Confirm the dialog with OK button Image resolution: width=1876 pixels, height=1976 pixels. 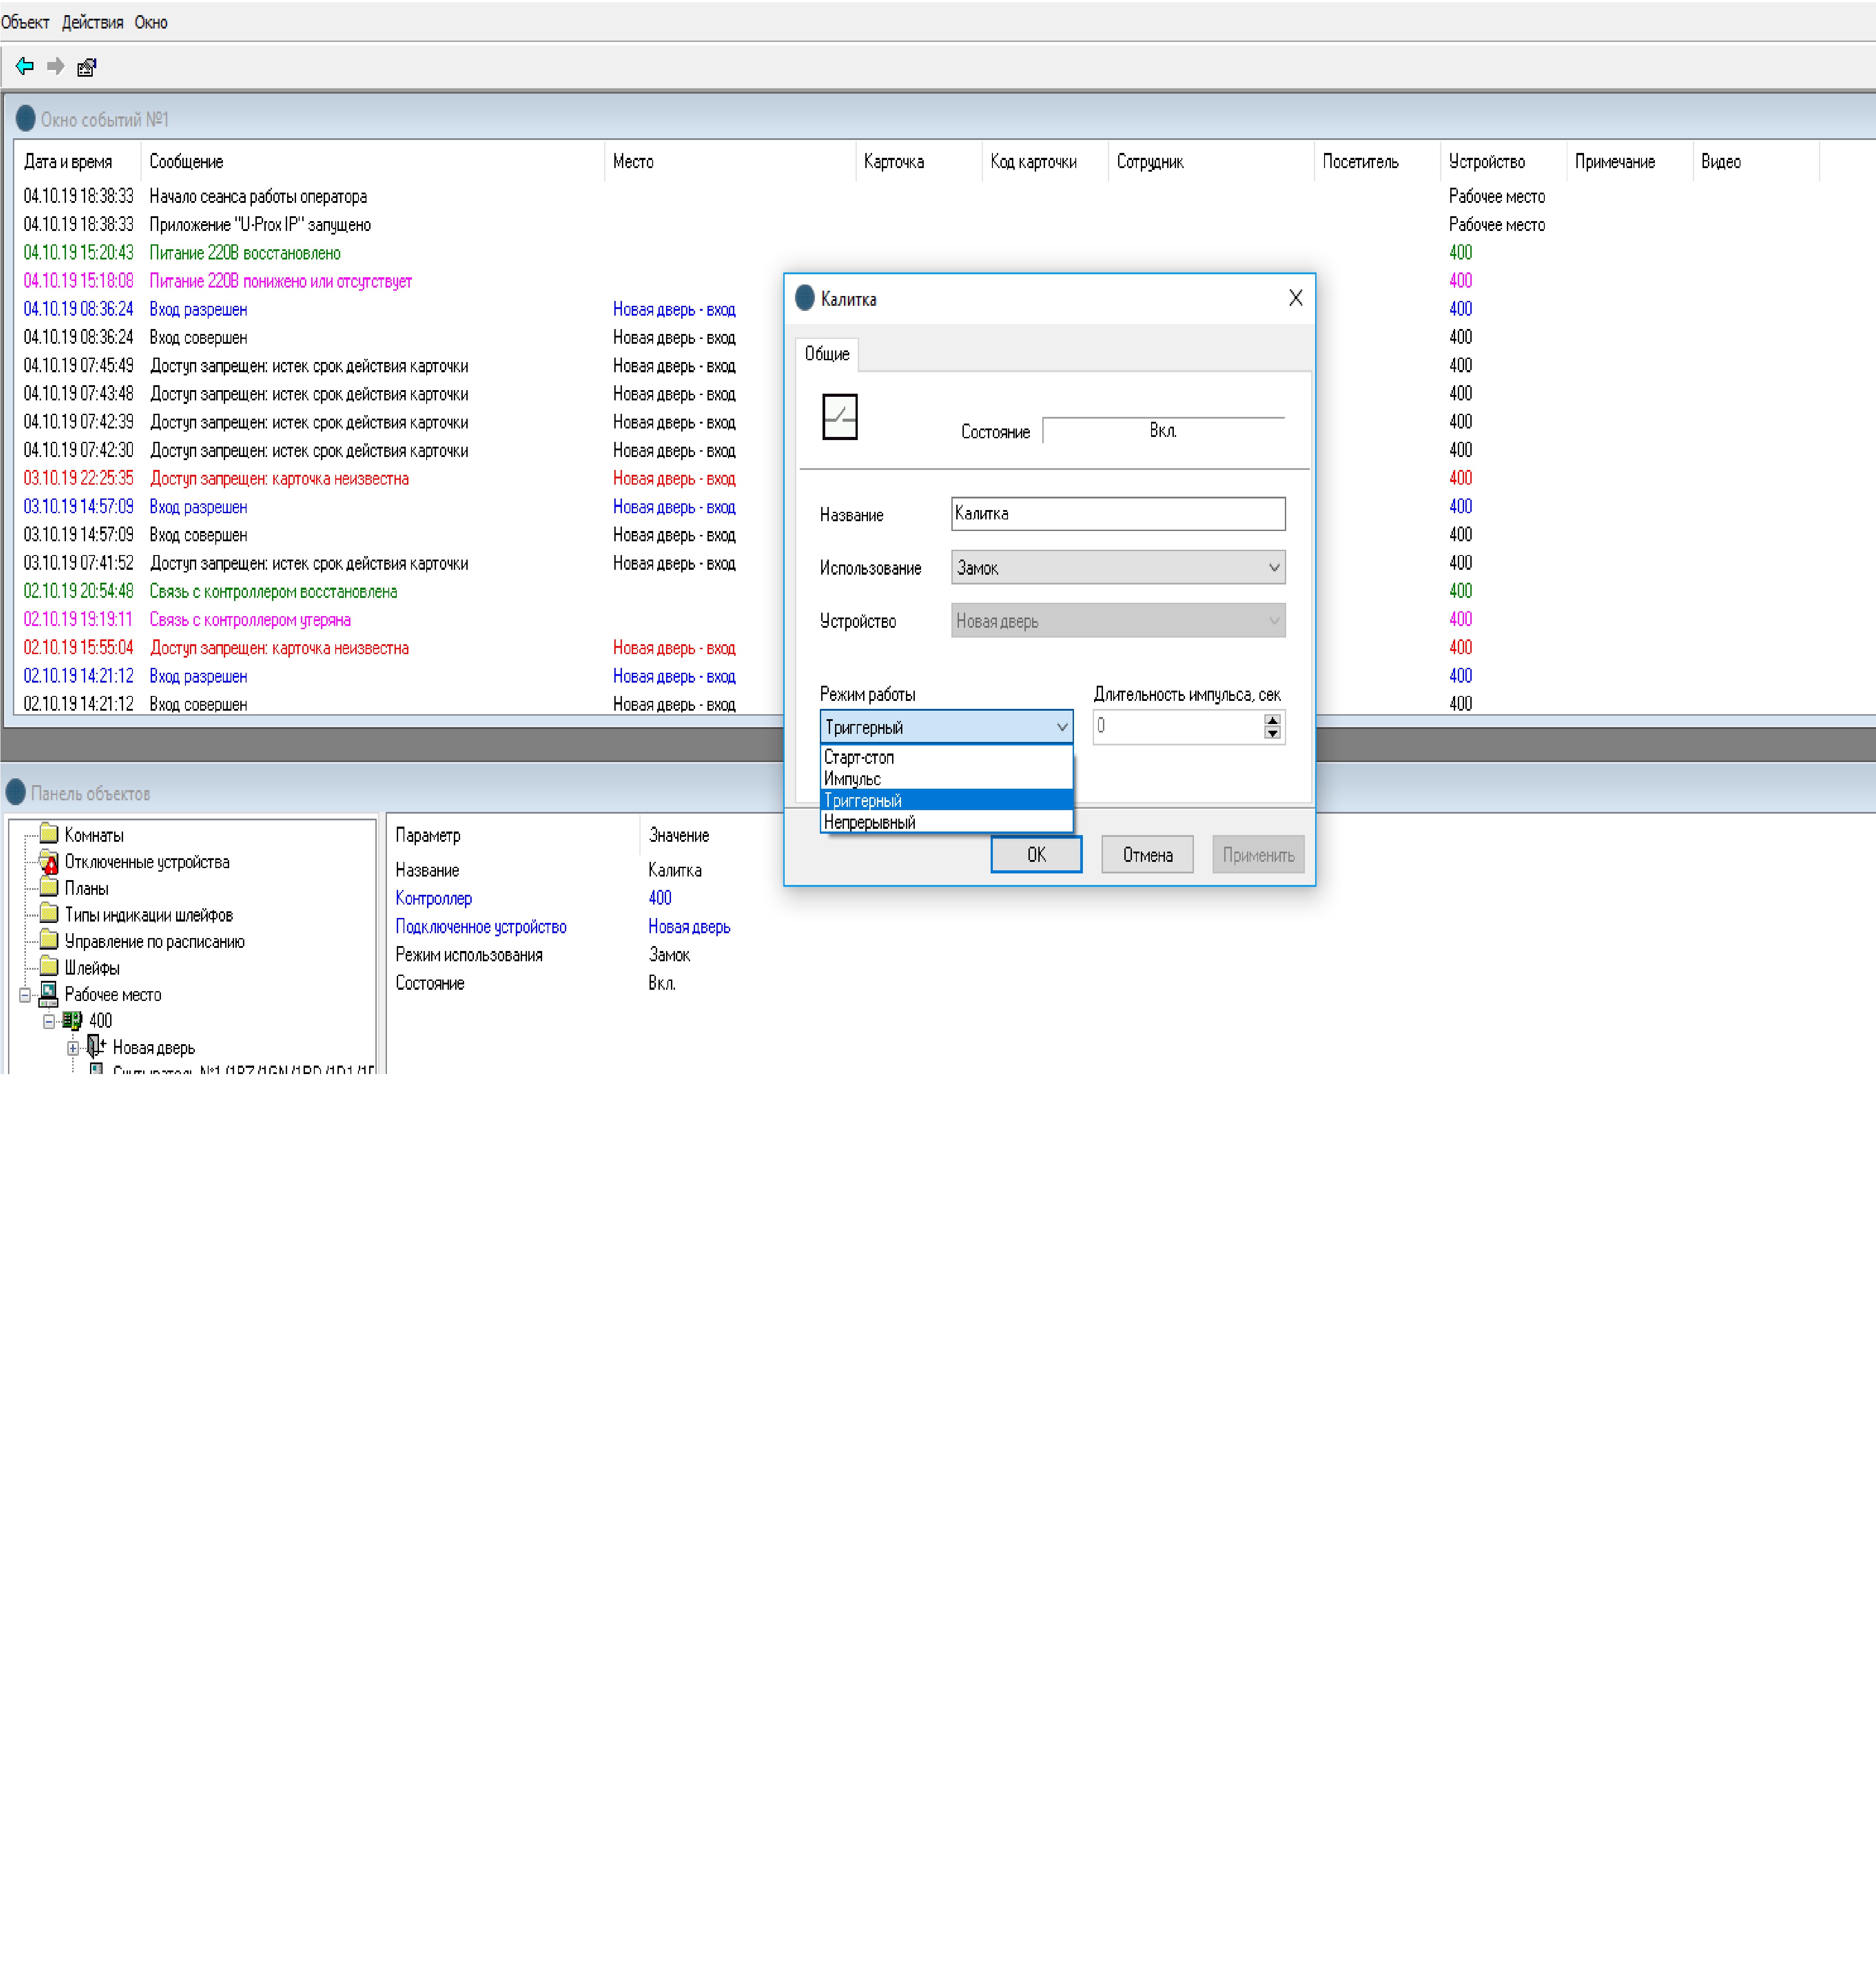[x=1036, y=854]
